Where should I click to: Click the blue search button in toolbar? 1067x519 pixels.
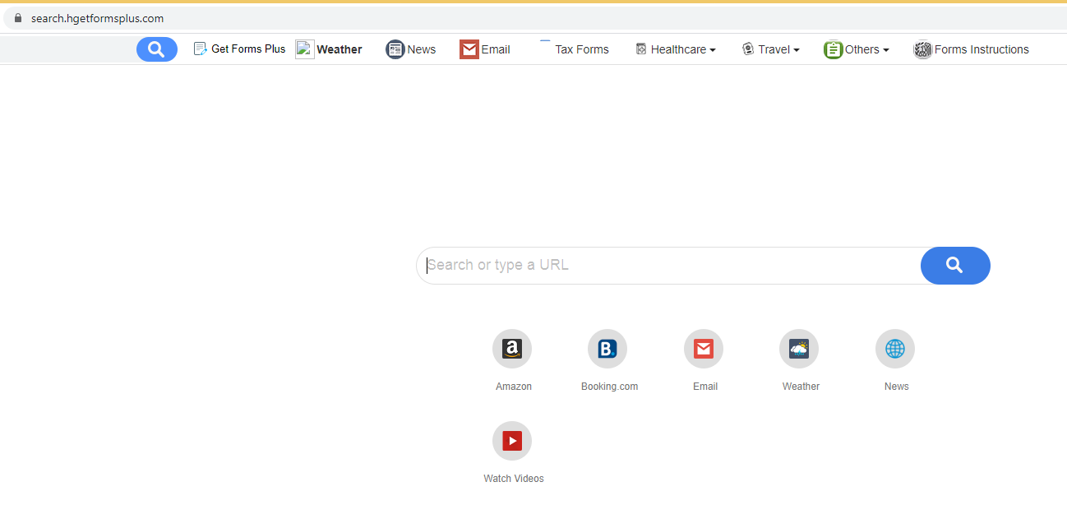click(156, 49)
